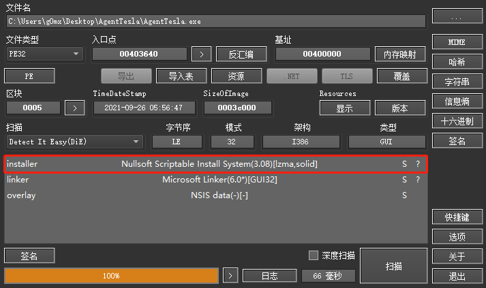Click the base address field 00400000

(x=322, y=54)
